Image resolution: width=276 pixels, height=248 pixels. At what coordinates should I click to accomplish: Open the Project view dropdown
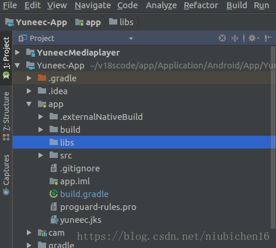tap(131, 39)
